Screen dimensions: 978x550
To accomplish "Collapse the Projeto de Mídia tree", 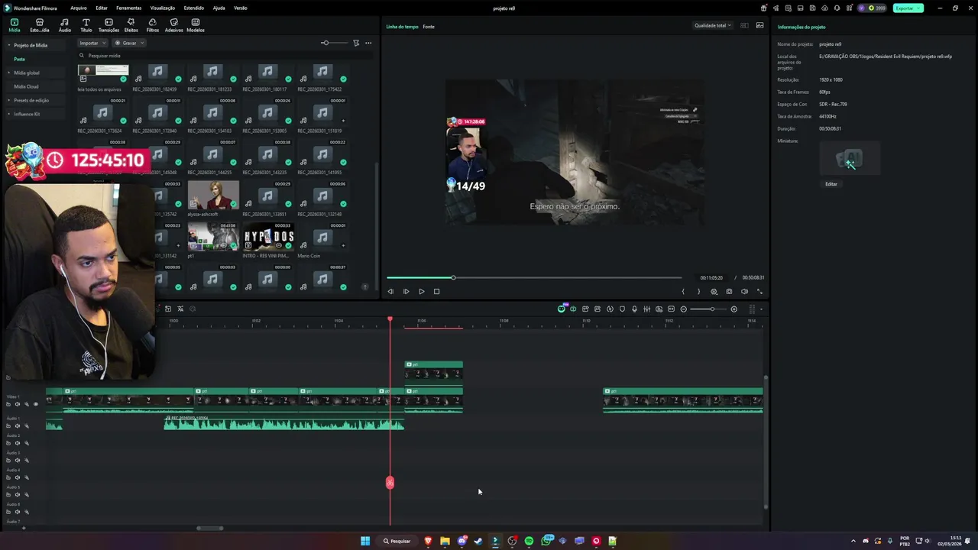I will pyautogui.click(x=9, y=45).
